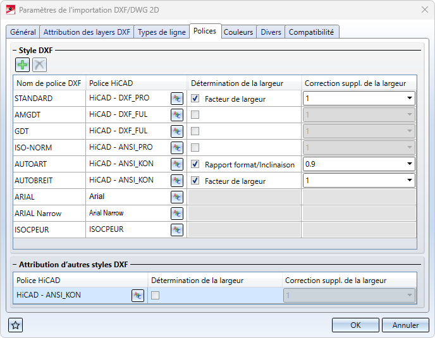Viewport: 435px width, 338px height.
Task: Click the green plus add DXF style icon
Action: click(x=23, y=64)
